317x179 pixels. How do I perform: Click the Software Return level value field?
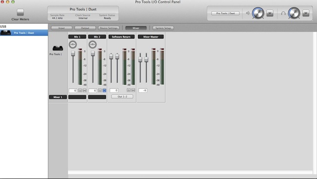tap(114, 90)
